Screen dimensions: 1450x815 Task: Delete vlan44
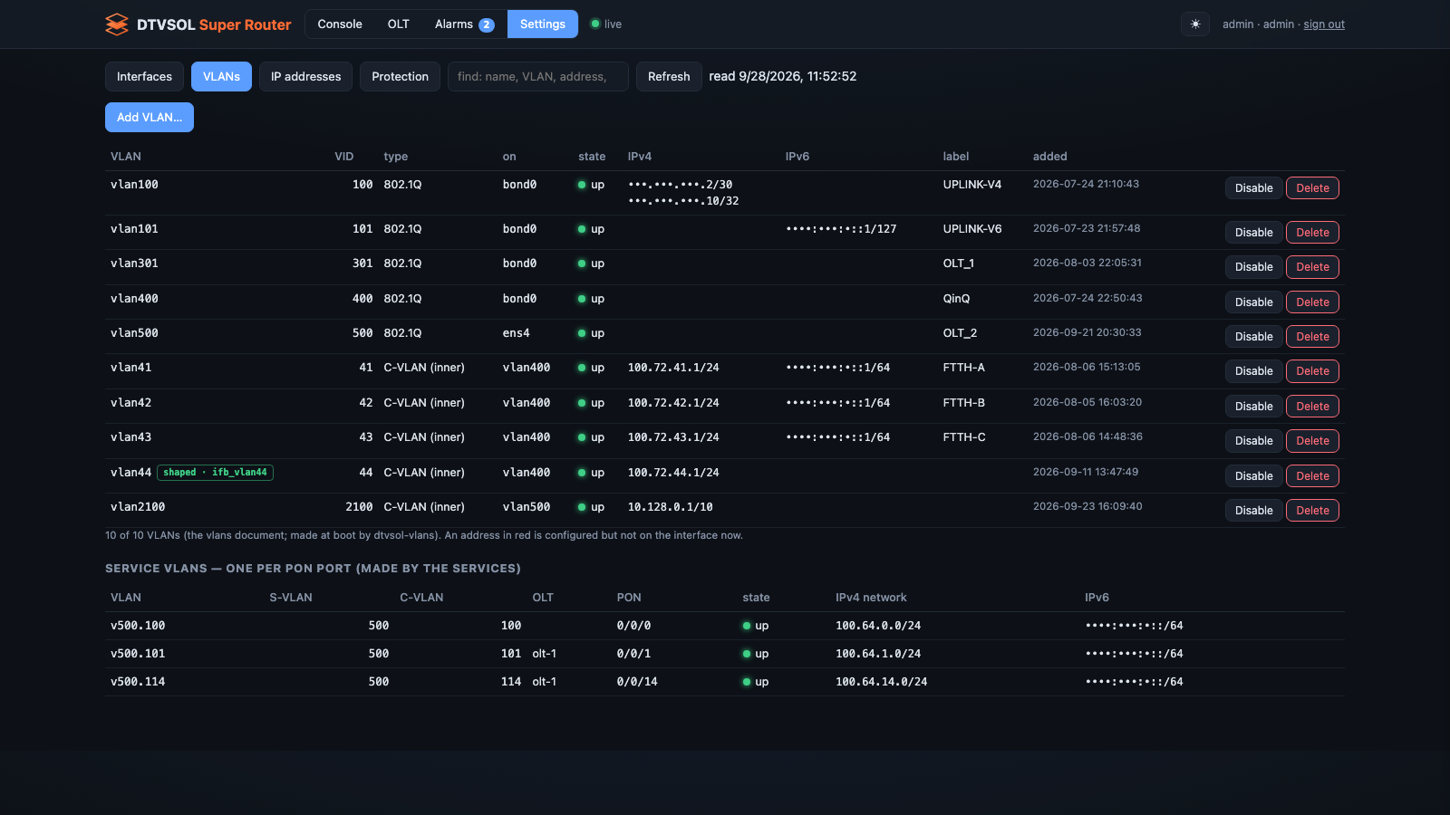click(x=1312, y=476)
